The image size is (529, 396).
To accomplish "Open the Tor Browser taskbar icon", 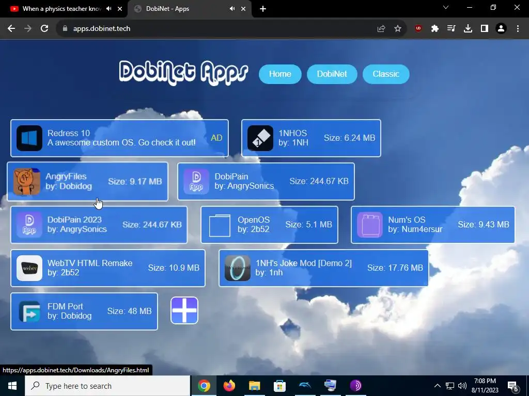I will (x=355, y=386).
